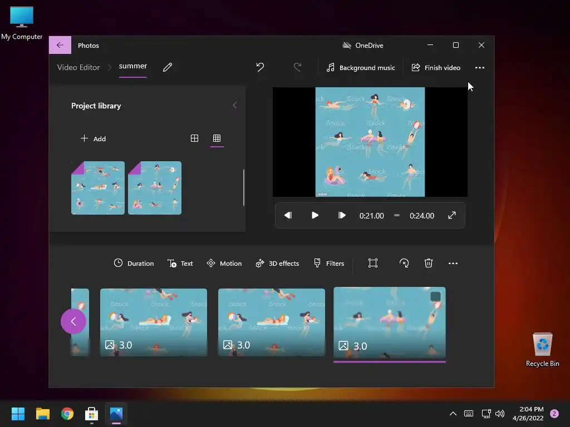The height and width of the screenshot is (427, 570).
Task: Click the summer project title
Action: coord(132,66)
